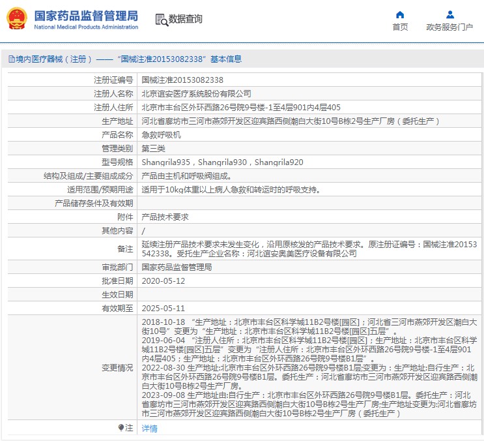Image resolution: width=484 pixels, height=441 pixels.
Task: Open the 详情 link in the note row
Action: tap(149, 429)
